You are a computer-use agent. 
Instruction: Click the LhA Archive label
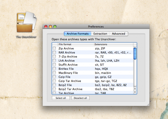(67, 61)
